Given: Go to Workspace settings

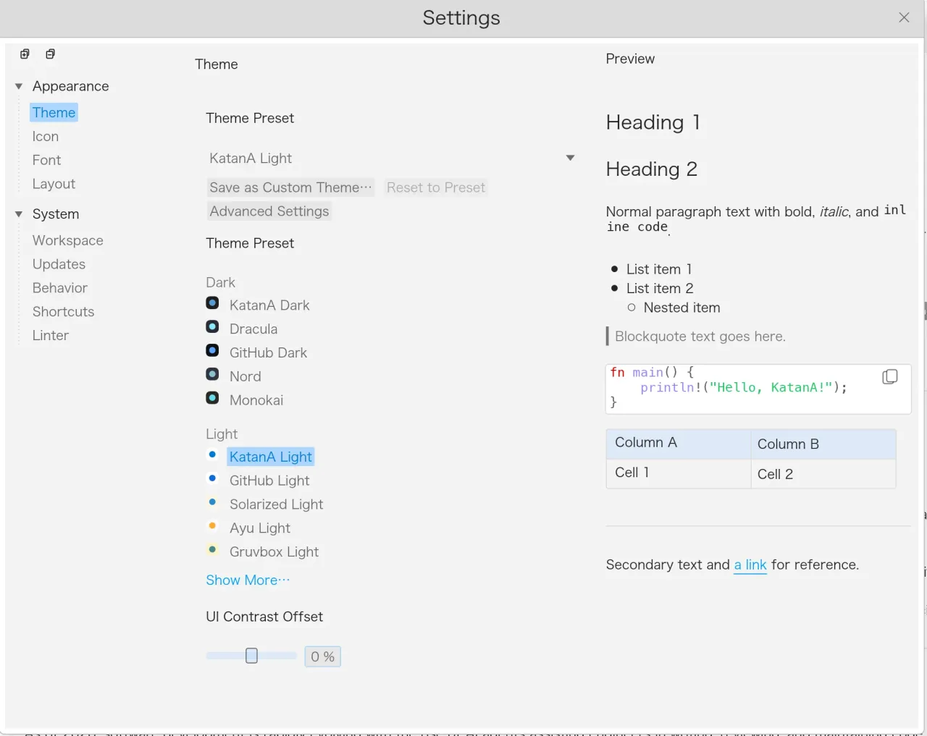Looking at the screenshot, I should click(x=67, y=240).
